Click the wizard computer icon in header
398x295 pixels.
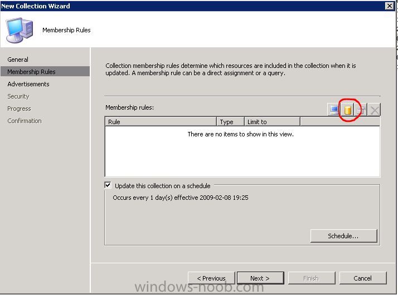click(x=20, y=30)
